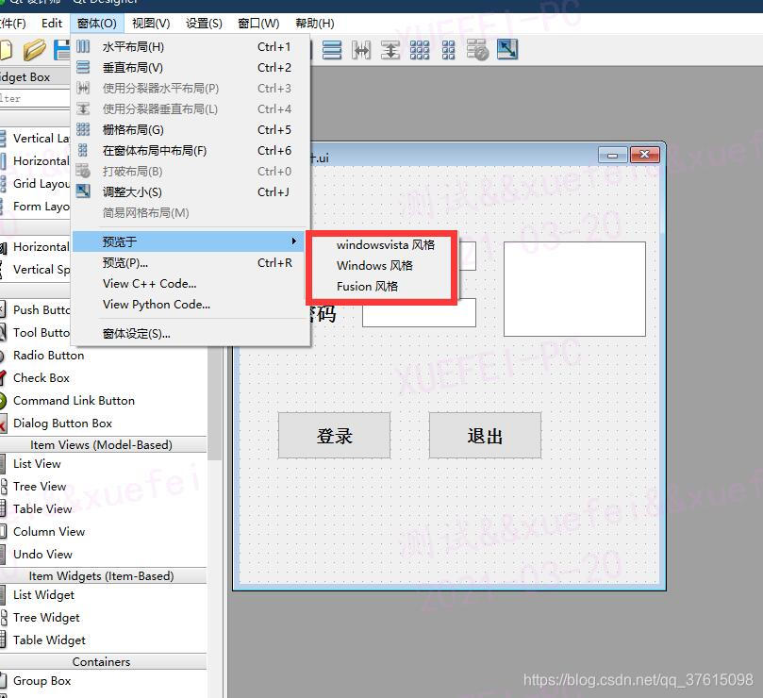Choose 垂直布局(V) from the menu
This screenshot has height=698, width=763.
tap(191, 68)
